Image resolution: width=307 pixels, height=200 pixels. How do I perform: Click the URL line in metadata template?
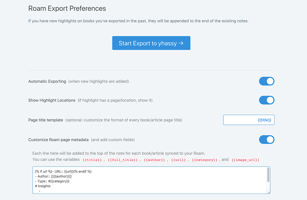[63, 171]
